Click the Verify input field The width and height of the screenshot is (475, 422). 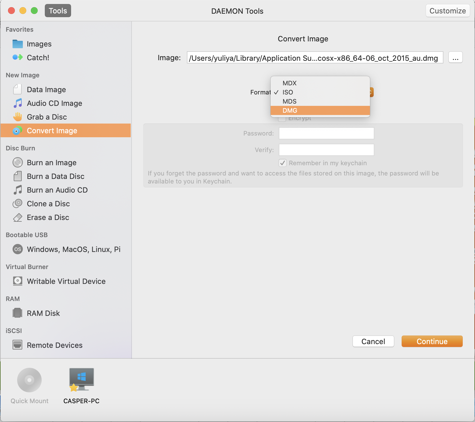[326, 150]
